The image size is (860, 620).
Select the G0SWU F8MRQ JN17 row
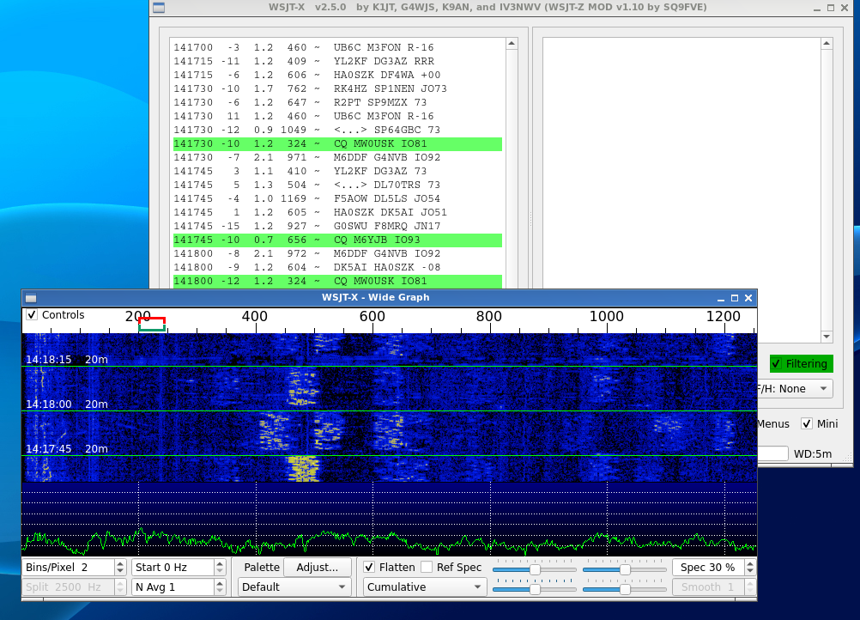(x=337, y=226)
